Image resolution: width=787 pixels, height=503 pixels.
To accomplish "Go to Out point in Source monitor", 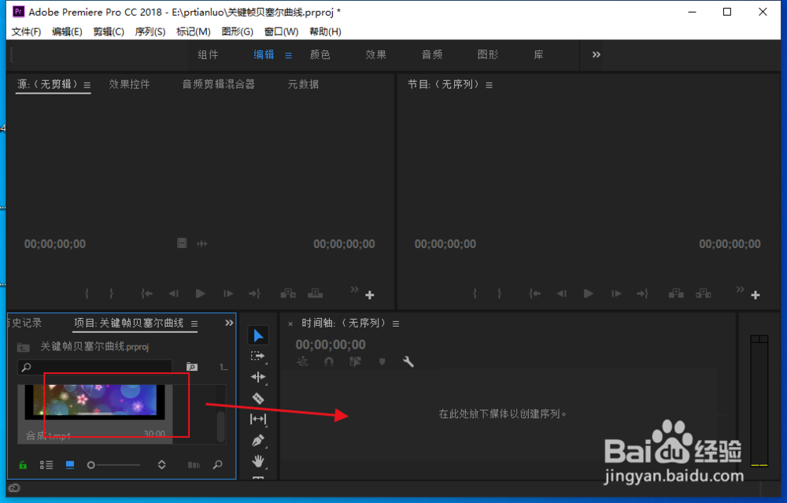I will click(255, 294).
